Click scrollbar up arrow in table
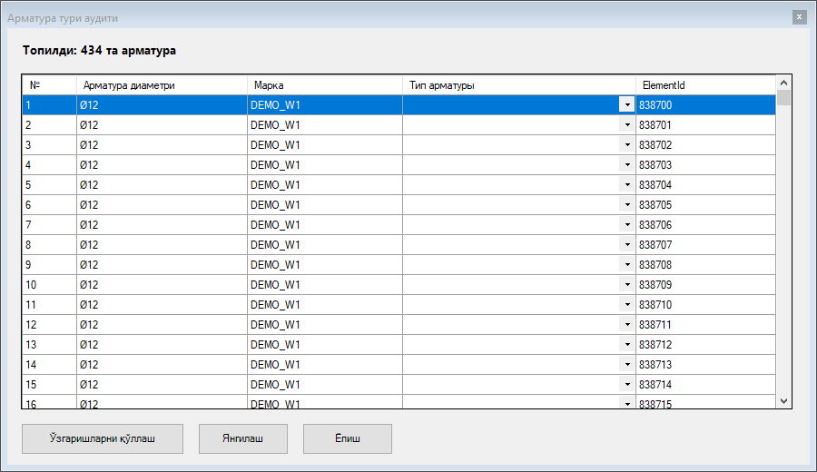Image resolution: width=817 pixels, height=472 pixels. [783, 83]
